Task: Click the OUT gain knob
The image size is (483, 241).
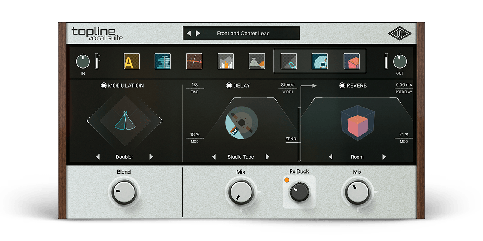Action: click(x=400, y=61)
